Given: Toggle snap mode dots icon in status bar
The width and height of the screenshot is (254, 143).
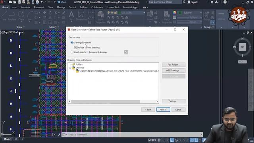Looking at the screenshot, I should click(x=164, y=140).
